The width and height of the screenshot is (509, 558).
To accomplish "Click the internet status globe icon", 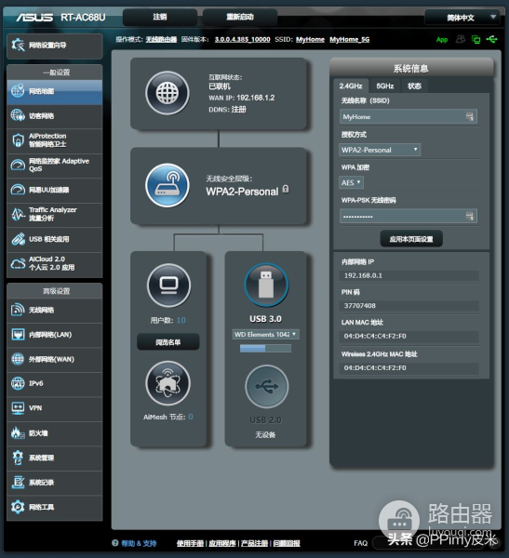I will 167,93.
